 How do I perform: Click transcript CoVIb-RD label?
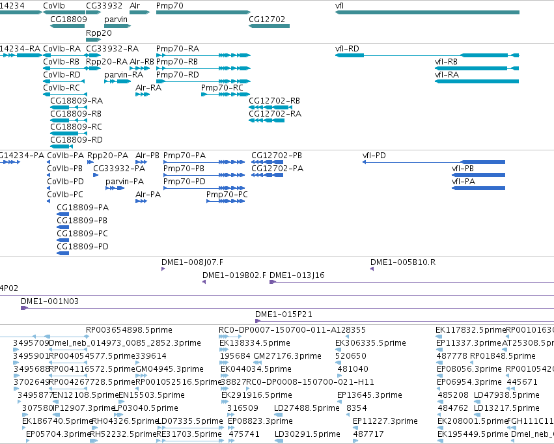tap(62, 74)
